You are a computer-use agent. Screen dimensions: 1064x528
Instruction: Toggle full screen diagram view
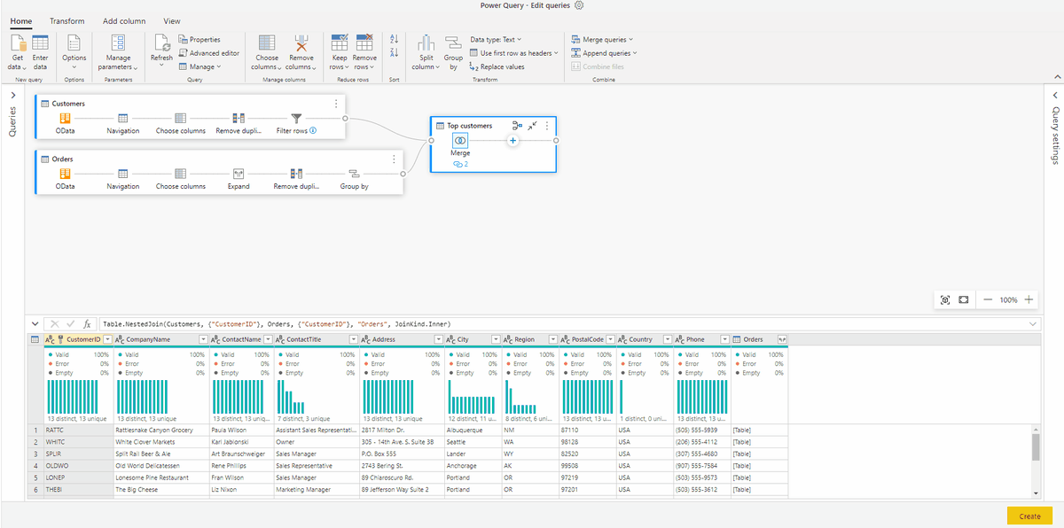point(964,300)
